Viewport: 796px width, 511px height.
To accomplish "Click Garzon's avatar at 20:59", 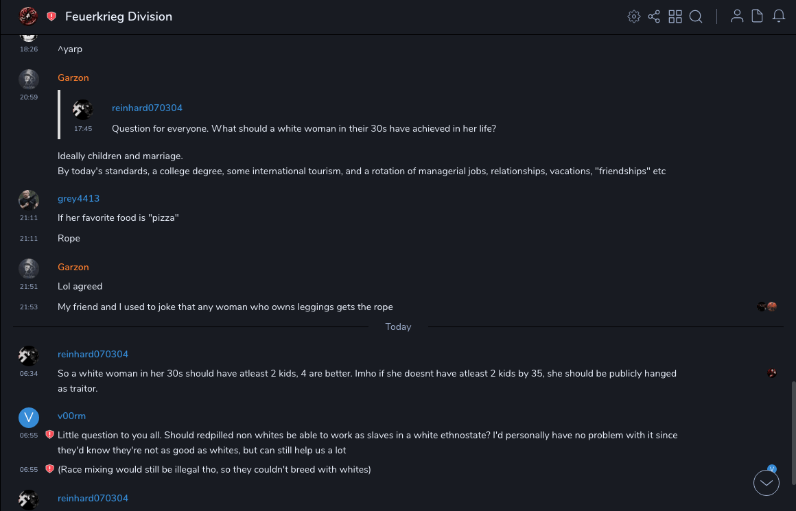I will [x=28, y=80].
